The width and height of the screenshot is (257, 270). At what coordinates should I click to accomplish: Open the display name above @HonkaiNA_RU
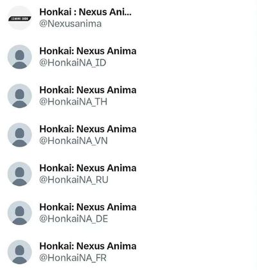point(88,168)
